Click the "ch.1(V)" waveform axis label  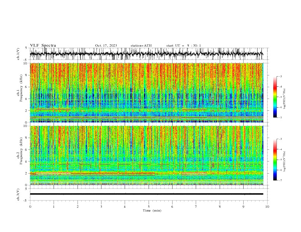click(x=18, y=54)
